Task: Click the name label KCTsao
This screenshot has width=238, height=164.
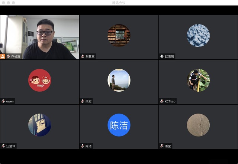Action: pos(170,101)
